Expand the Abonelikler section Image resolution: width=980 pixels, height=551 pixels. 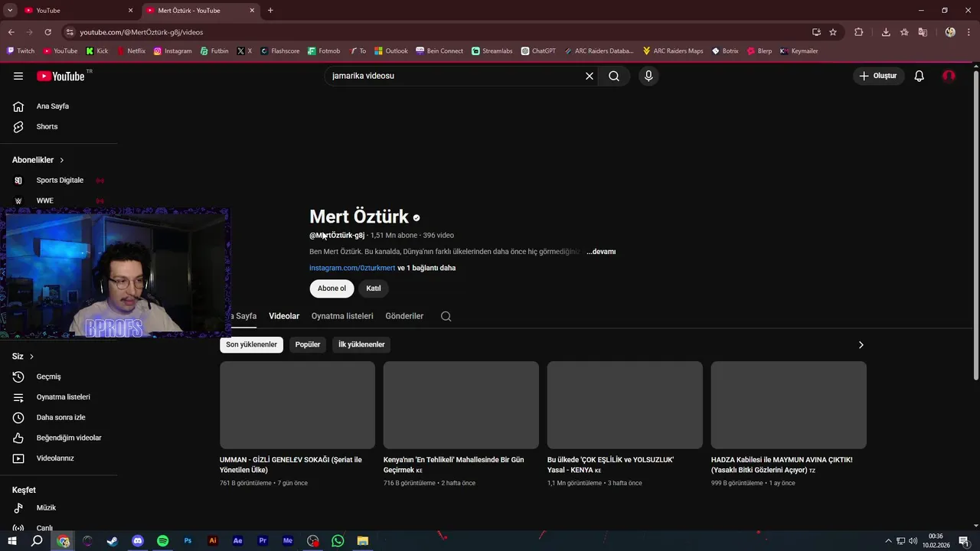click(x=38, y=160)
